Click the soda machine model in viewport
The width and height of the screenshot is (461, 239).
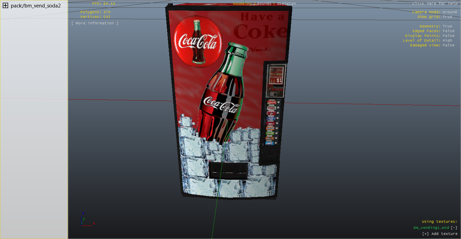coord(229,102)
